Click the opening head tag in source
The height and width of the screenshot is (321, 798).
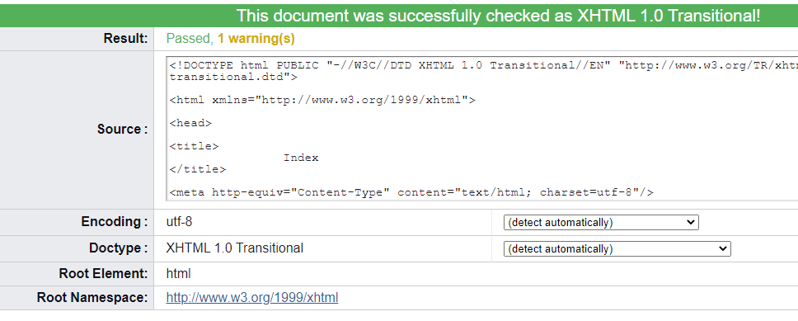pos(190,123)
